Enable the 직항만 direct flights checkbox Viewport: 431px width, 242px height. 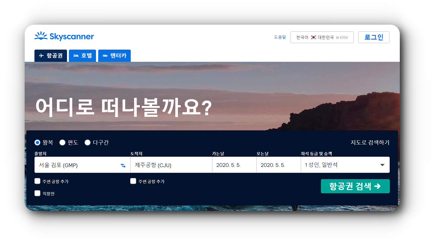(37, 193)
